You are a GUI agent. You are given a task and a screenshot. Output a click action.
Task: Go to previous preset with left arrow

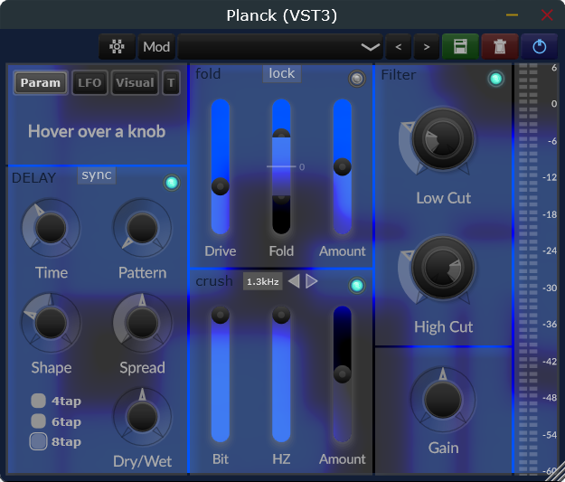tap(398, 46)
